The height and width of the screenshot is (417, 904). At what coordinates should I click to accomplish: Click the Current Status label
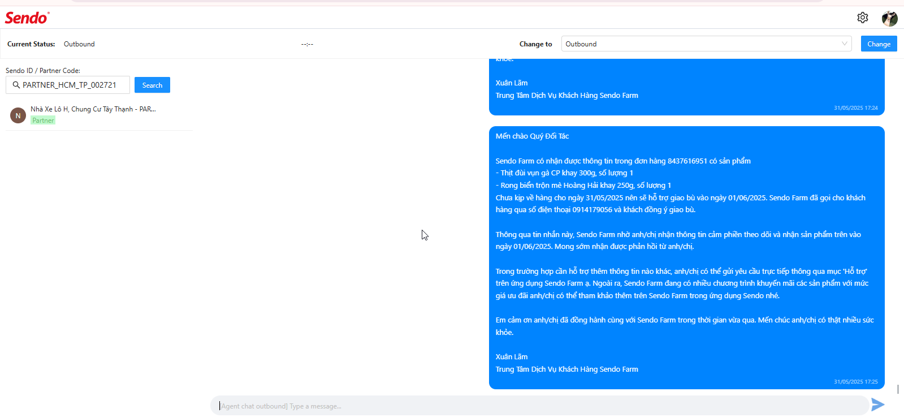coord(31,44)
